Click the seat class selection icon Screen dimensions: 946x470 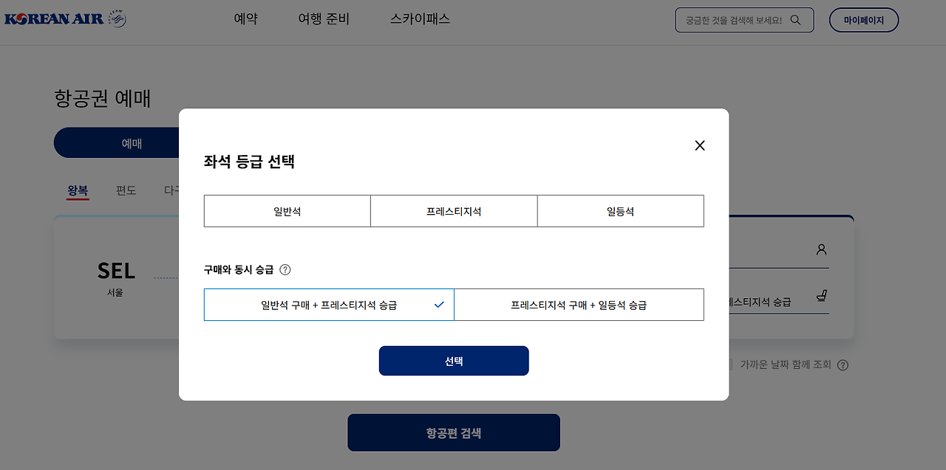point(821,295)
